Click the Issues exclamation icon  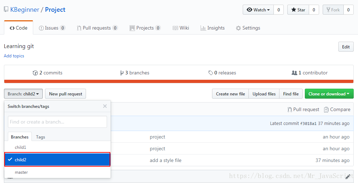(41, 28)
